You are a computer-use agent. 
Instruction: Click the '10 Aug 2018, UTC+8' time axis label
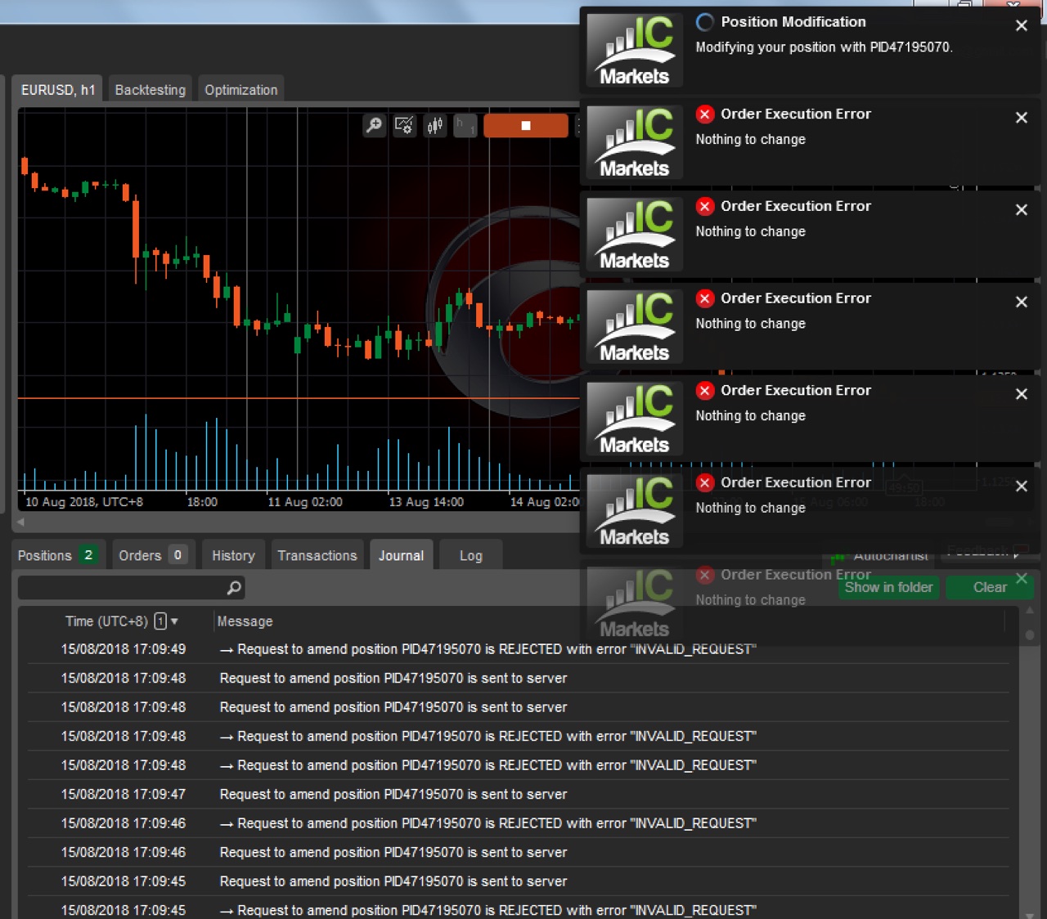pos(84,502)
